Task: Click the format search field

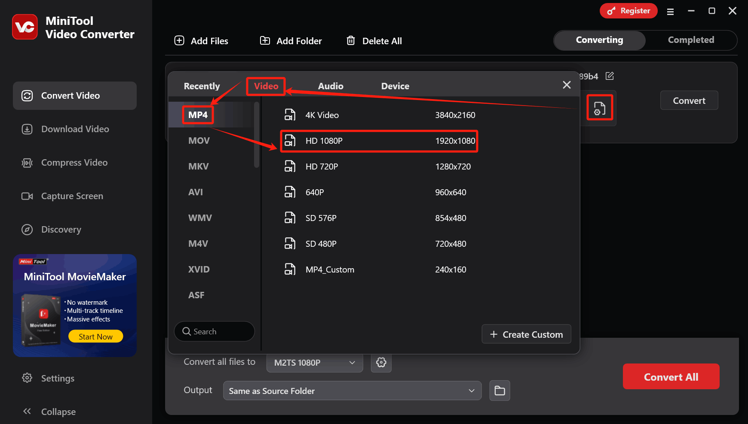Action: pyautogui.click(x=214, y=331)
